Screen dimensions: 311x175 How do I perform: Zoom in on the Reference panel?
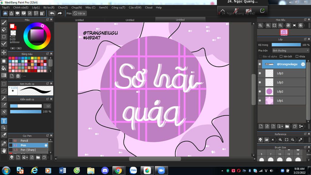pyautogui.click(x=280, y=140)
